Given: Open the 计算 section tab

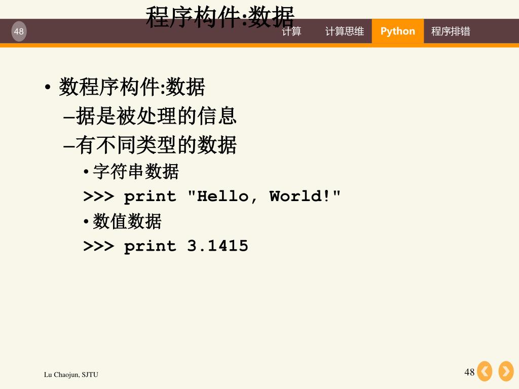Looking at the screenshot, I should pyautogui.click(x=291, y=31).
